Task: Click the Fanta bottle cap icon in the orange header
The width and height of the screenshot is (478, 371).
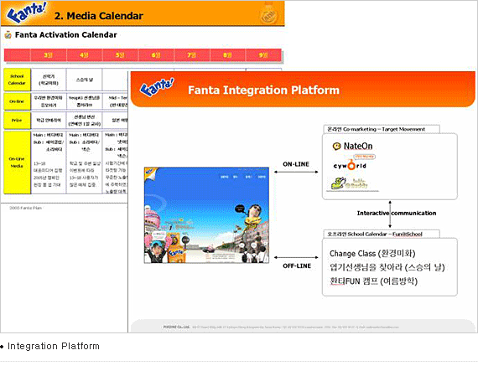Action: pos(269,13)
